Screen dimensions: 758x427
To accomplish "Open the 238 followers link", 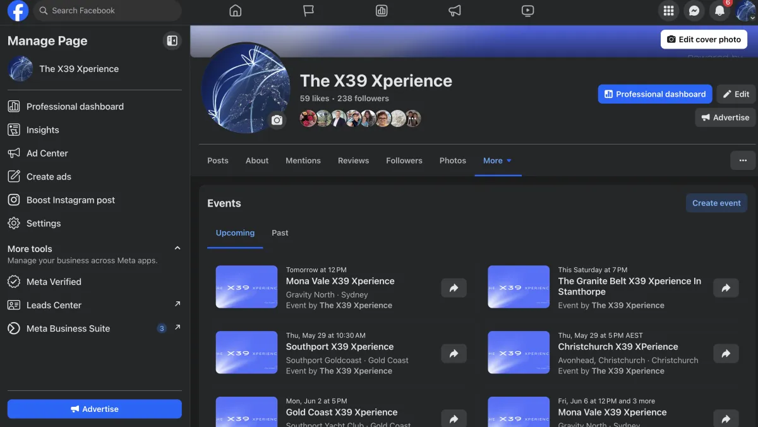I will coord(363,99).
